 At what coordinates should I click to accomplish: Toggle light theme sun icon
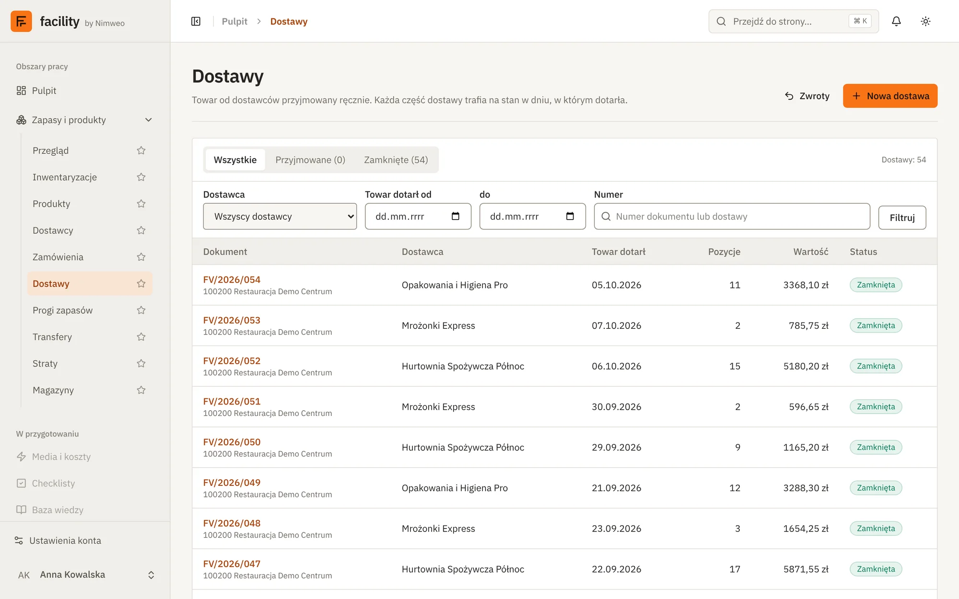[x=925, y=21]
